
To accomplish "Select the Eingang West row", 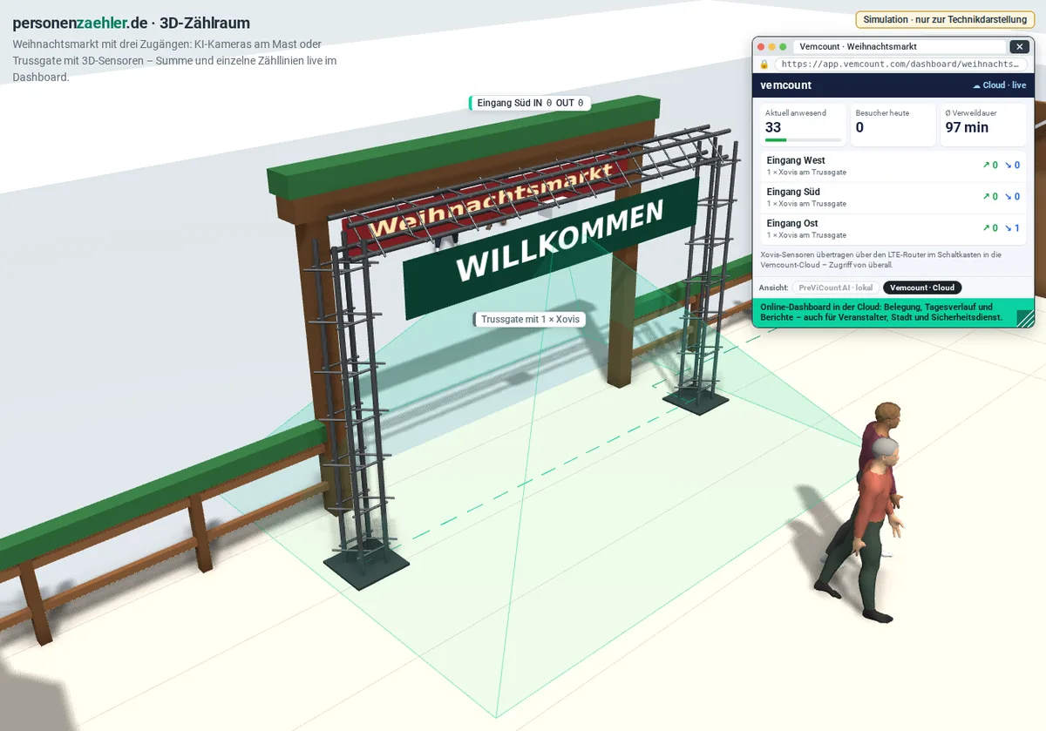I will pyautogui.click(x=893, y=166).
